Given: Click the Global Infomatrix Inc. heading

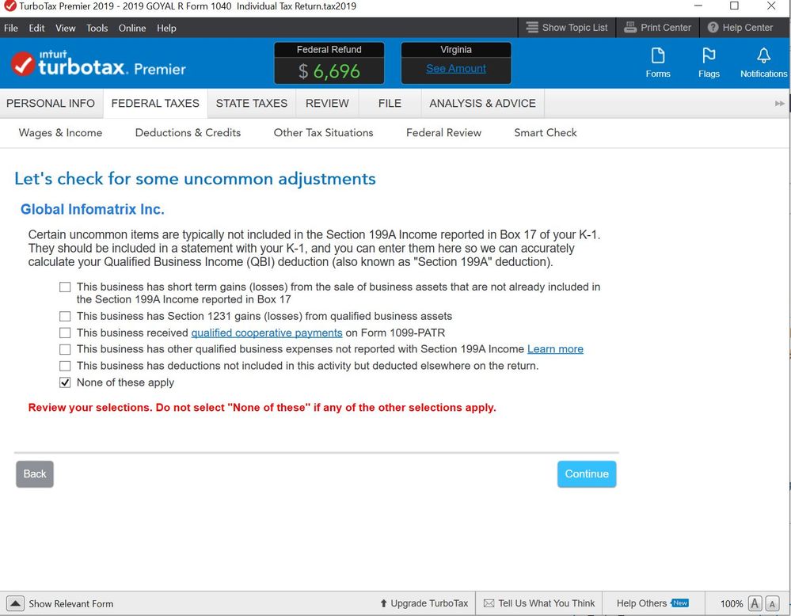Looking at the screenshot, I should pyautogui.click(x=93, y=209).
